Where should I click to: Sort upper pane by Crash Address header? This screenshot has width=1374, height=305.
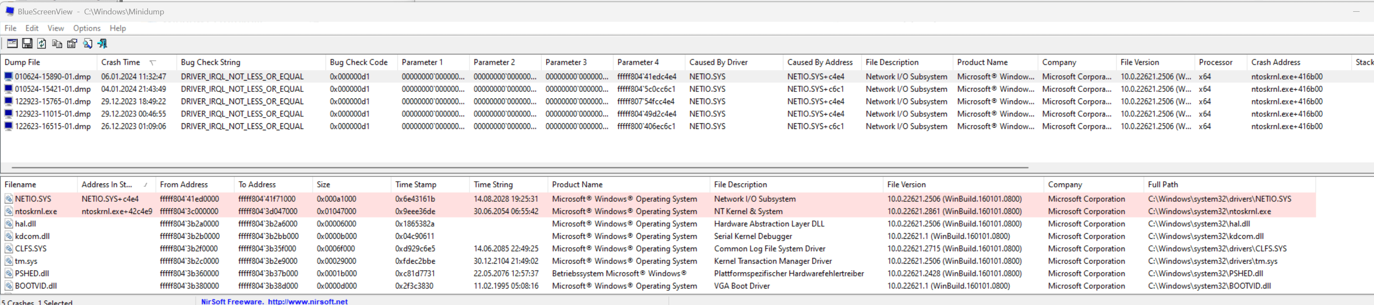pyautogui.click(x=1299, y=62)
